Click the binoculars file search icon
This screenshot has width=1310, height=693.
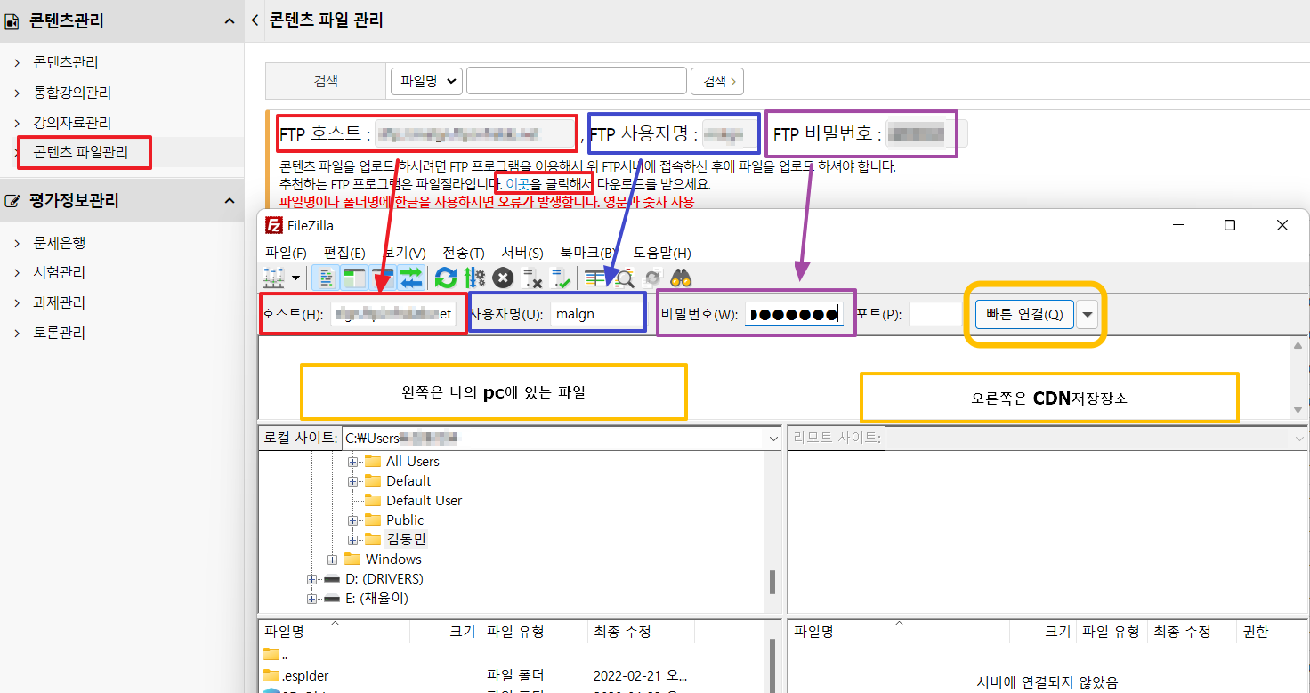click(x=682, y=278)
